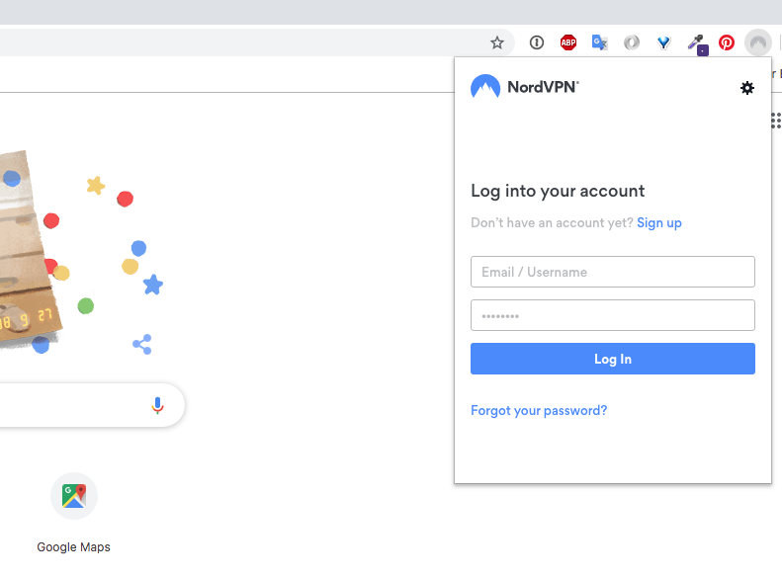Focus the Email / Username field
This screenshot has height=578, width=782.
pyautogui.click(x=613, y=272)
